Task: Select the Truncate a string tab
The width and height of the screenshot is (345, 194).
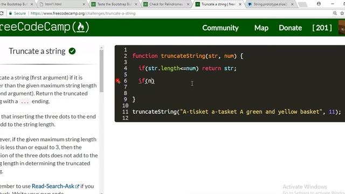Action: click(218, 4)
